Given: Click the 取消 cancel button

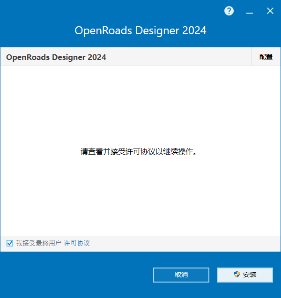Looking at the screenshot, I should 181,275.
